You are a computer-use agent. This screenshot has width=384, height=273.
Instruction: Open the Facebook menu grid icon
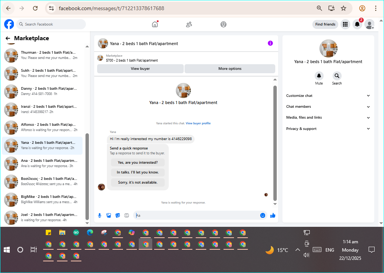(x=345, y=24)
